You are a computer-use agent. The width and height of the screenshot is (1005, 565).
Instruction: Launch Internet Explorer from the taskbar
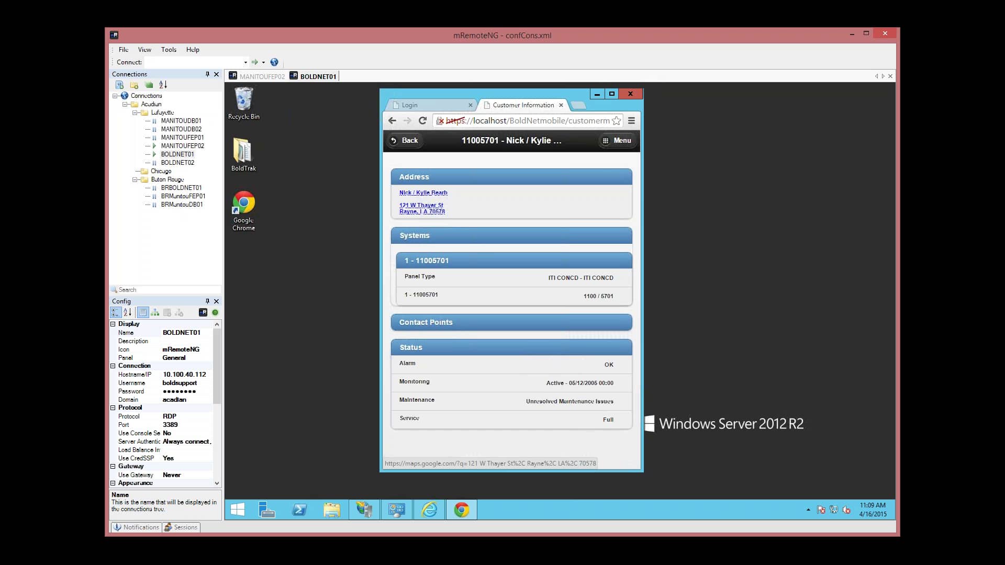point(429,509)
